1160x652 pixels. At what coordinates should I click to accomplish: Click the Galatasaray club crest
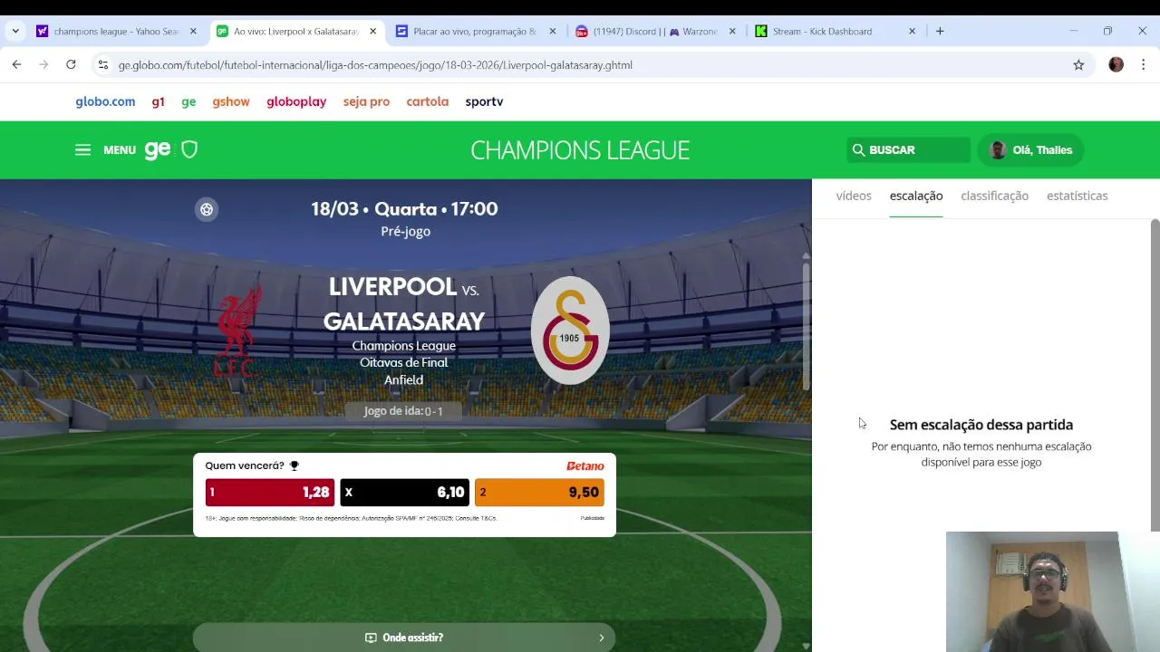[570, 331]
